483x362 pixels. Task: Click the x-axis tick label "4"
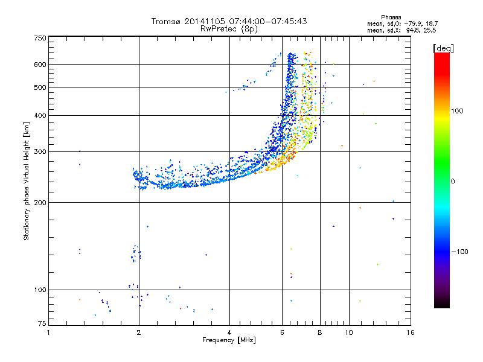point(229,332)
